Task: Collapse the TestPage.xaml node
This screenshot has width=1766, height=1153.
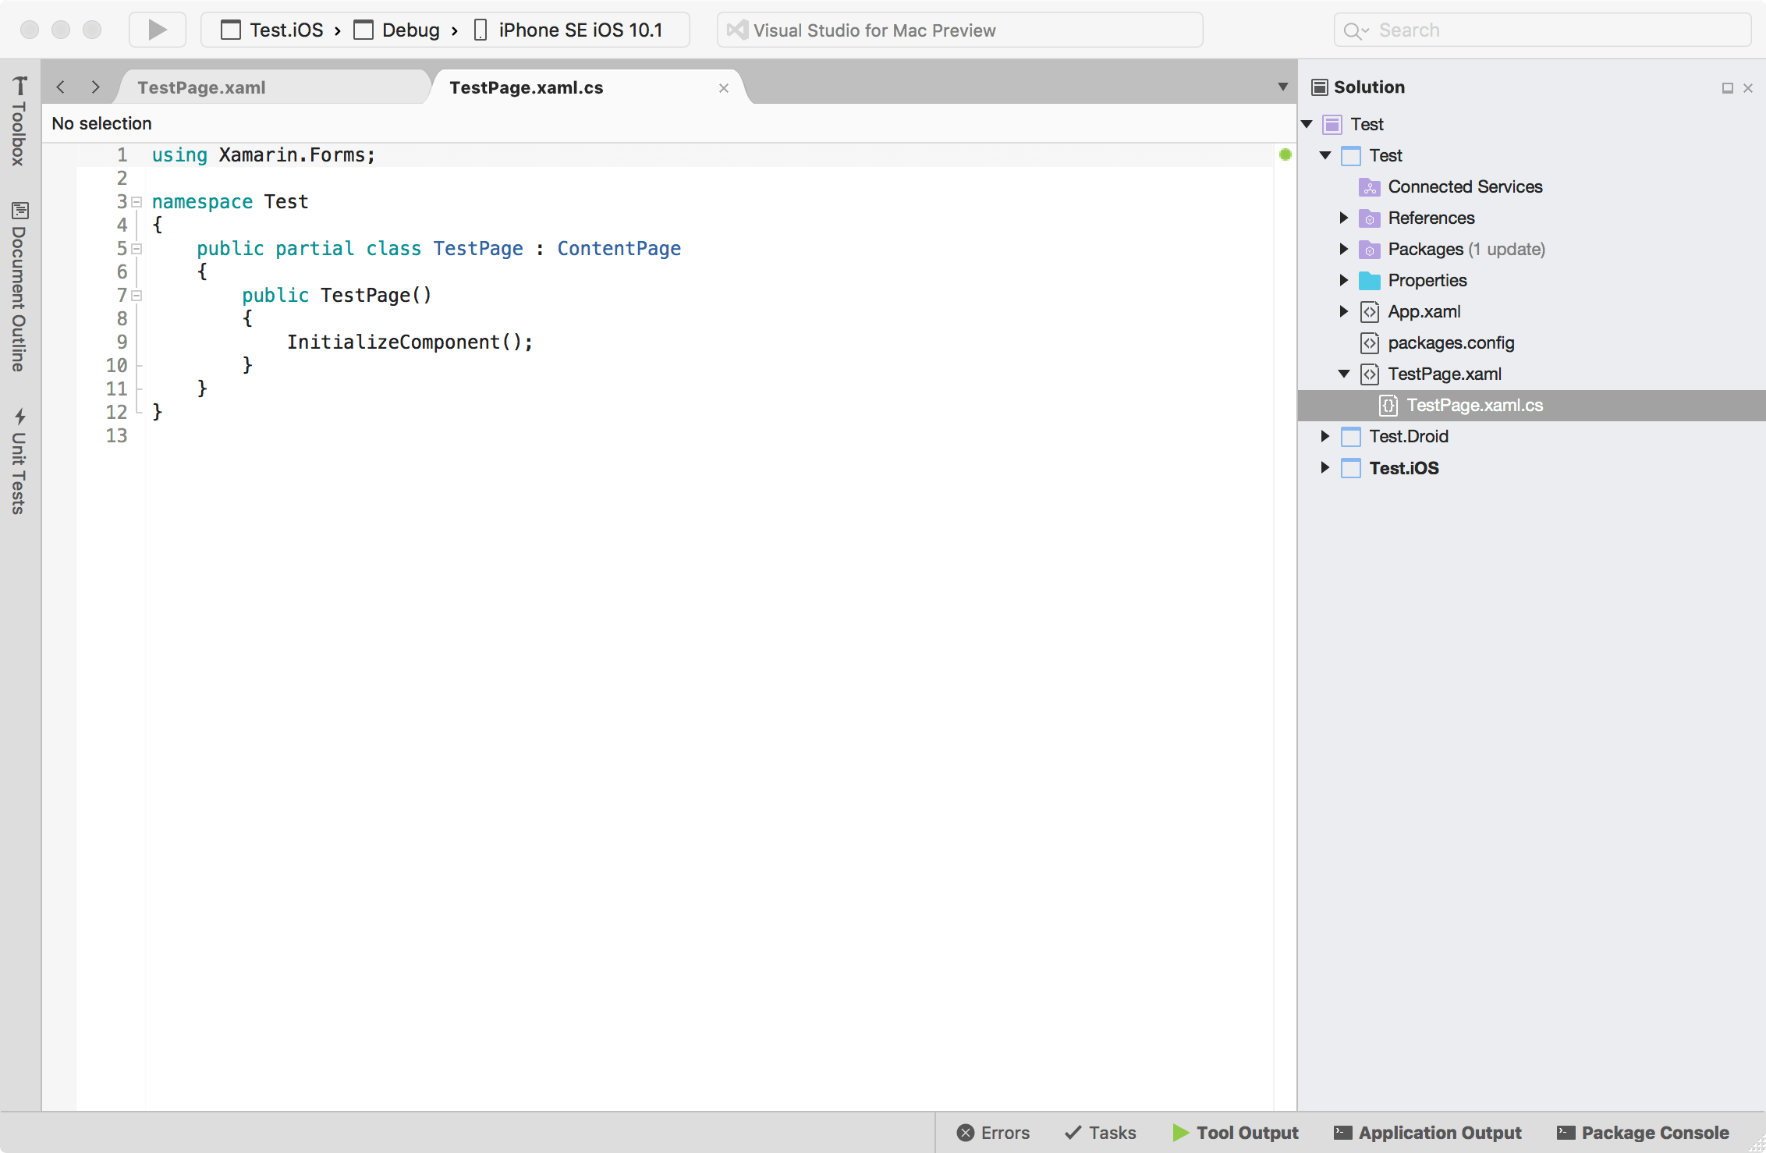Action: [1344, 374]
